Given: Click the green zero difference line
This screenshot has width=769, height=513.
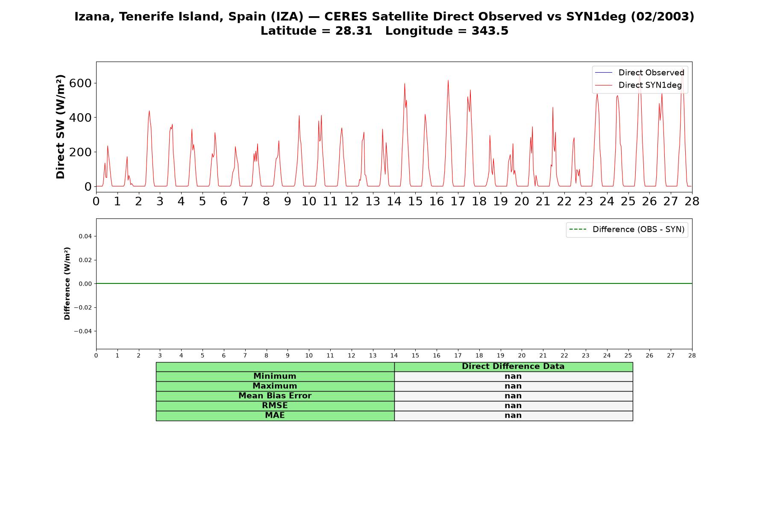Looking at the screenshot, I should pyautogui.click(x=394, y=283).
